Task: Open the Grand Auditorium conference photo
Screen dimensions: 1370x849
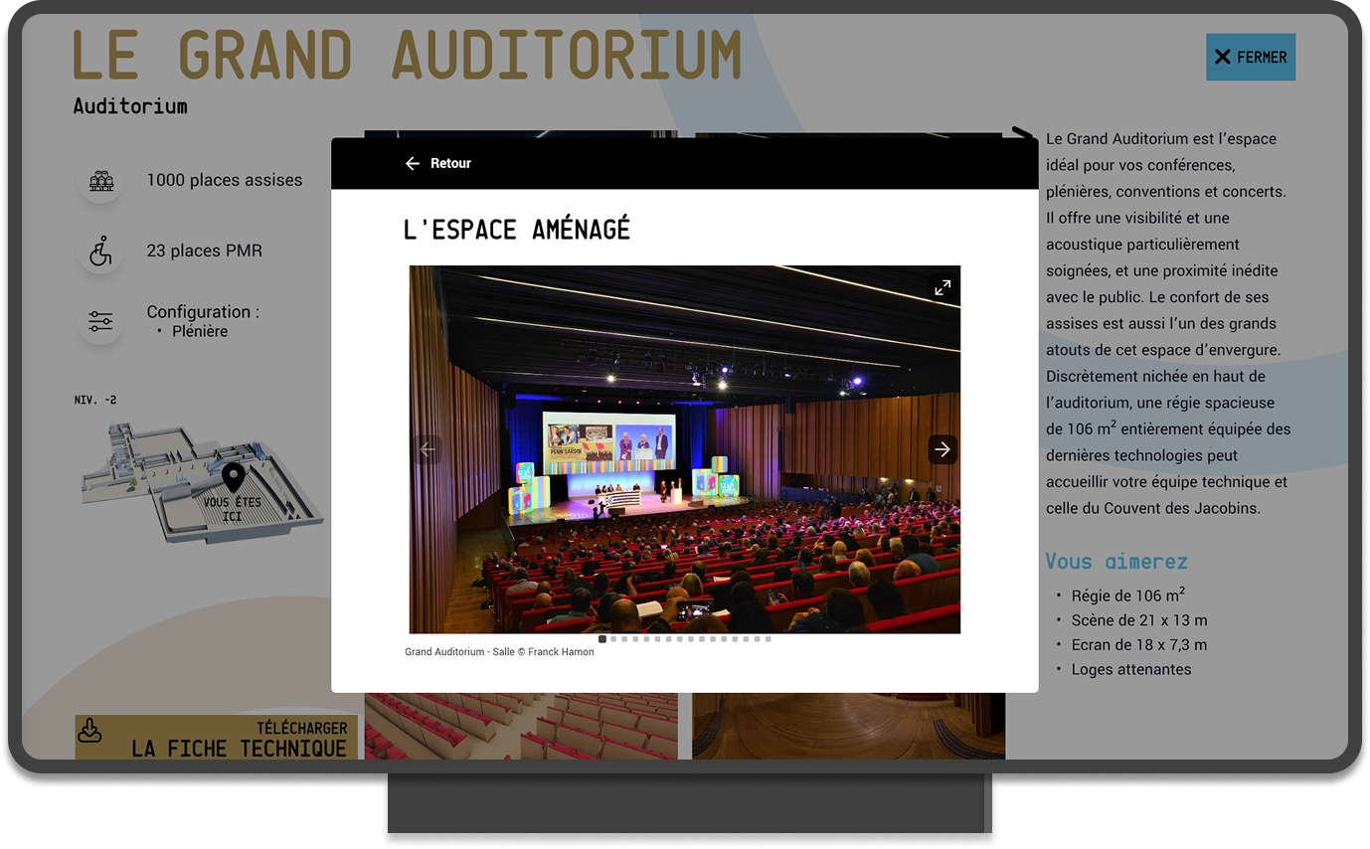Action: pos(685,449)
